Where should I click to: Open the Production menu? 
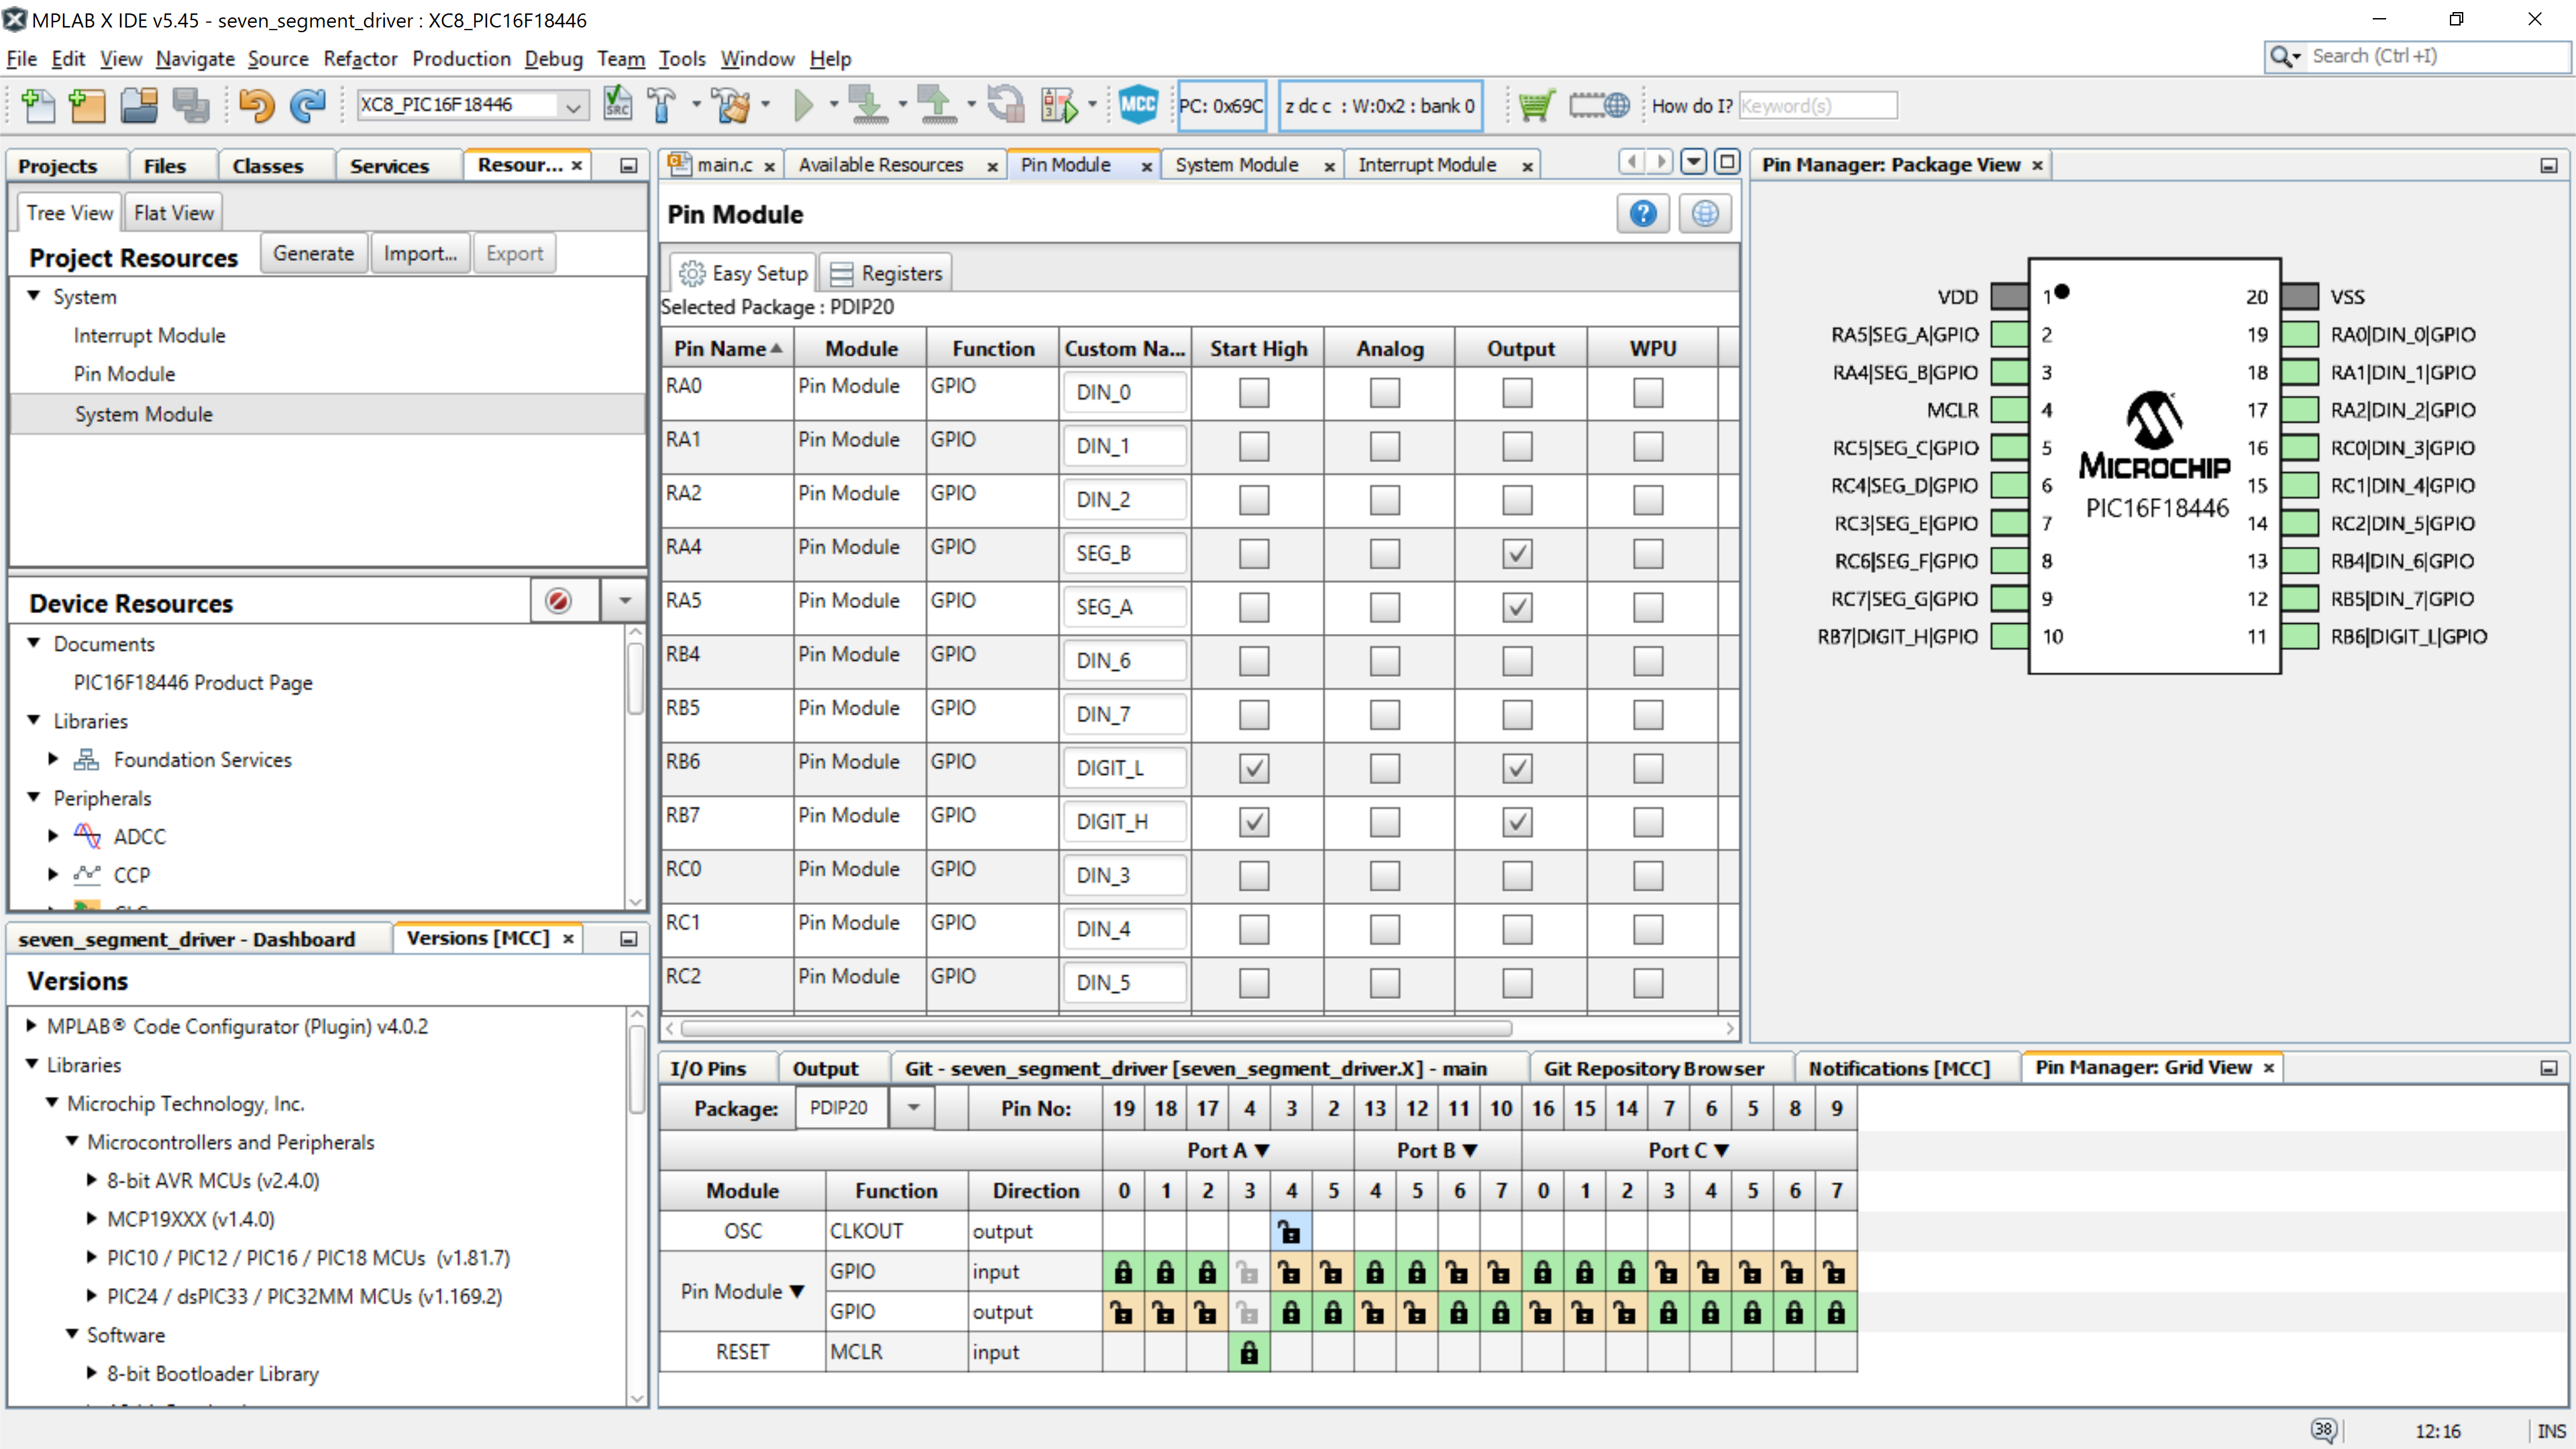(461, 59)
